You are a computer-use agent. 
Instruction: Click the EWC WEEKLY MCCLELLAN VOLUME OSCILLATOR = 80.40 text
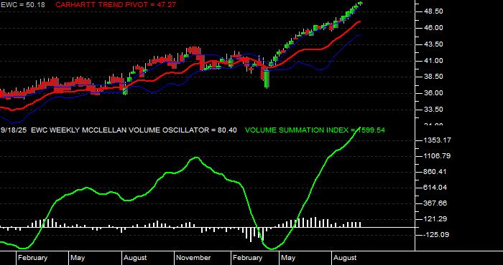(x=134, y=130)
